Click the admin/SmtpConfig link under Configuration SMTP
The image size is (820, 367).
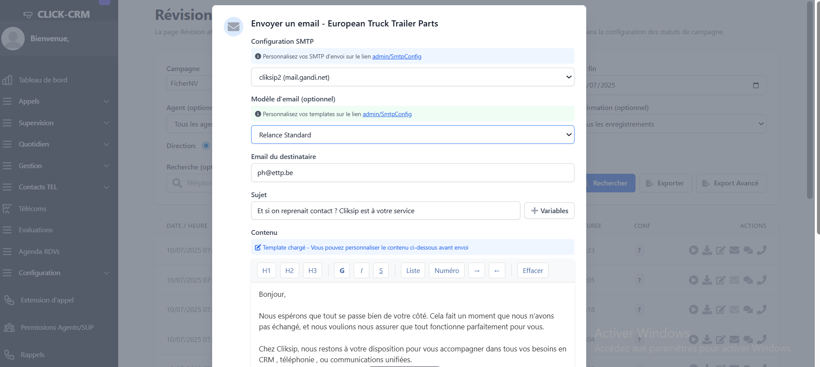pos(397,56)
